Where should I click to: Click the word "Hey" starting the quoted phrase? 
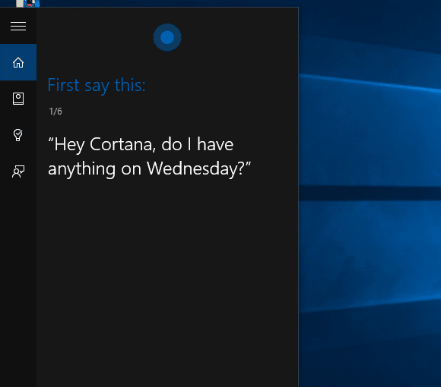(69, 145)
